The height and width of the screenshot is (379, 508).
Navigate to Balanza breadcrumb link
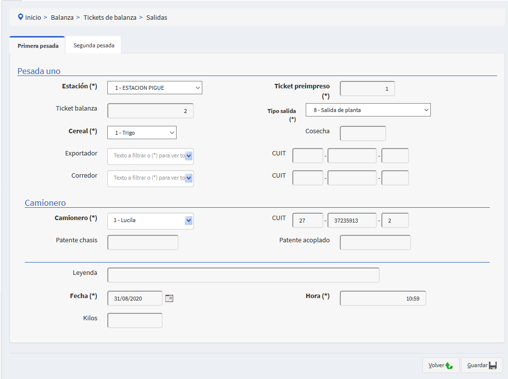coord(62,17)
